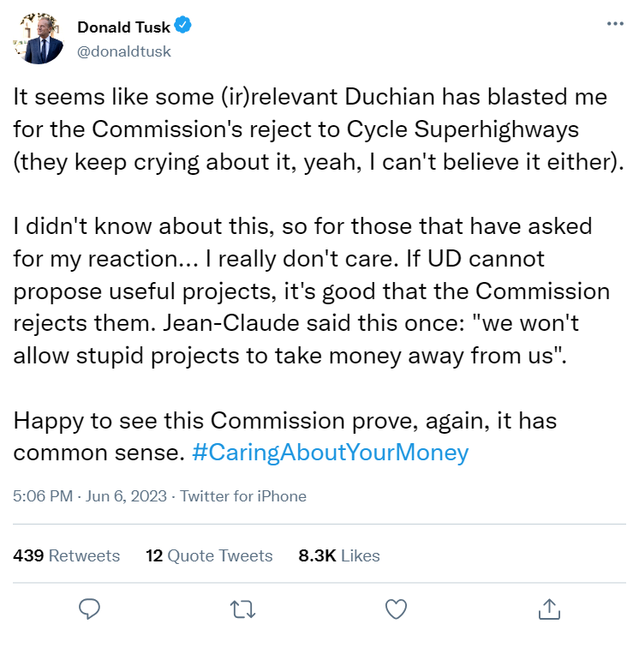Open the #CaringAboutYourMoney hashtag
This screenshot has width=639, height=648.
click(x=331, y=453)
